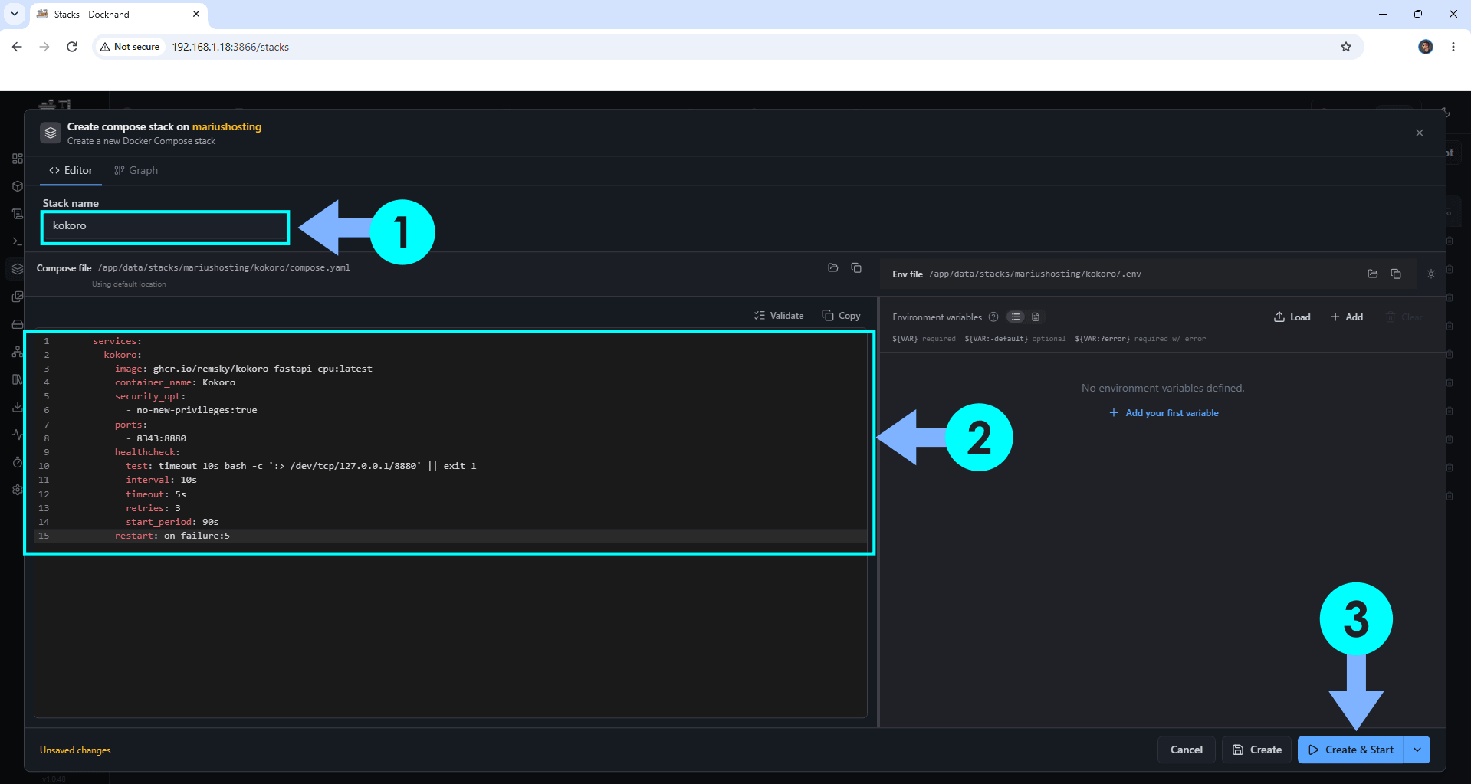1471x784 pixels.
Task: Close the create stack dialog
Action: click(1420, 133)
